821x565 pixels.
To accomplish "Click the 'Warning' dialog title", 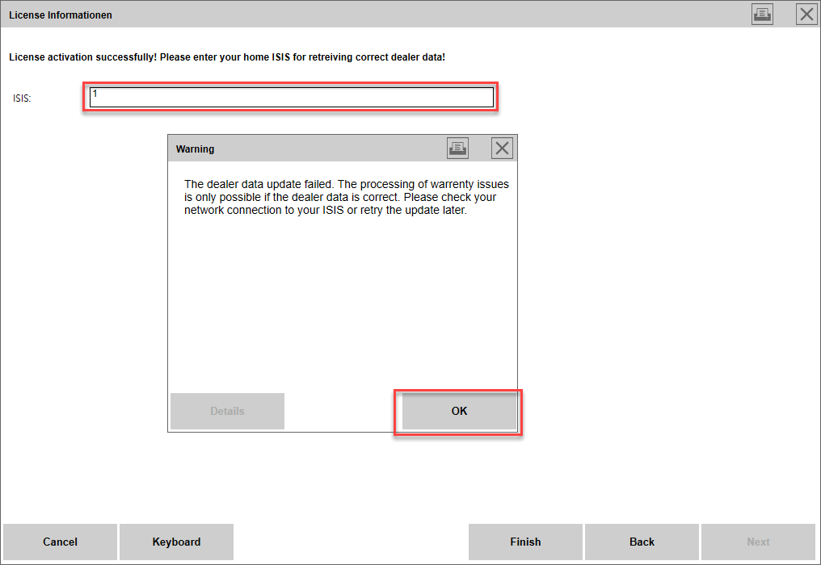I will (x=195, y=149).
